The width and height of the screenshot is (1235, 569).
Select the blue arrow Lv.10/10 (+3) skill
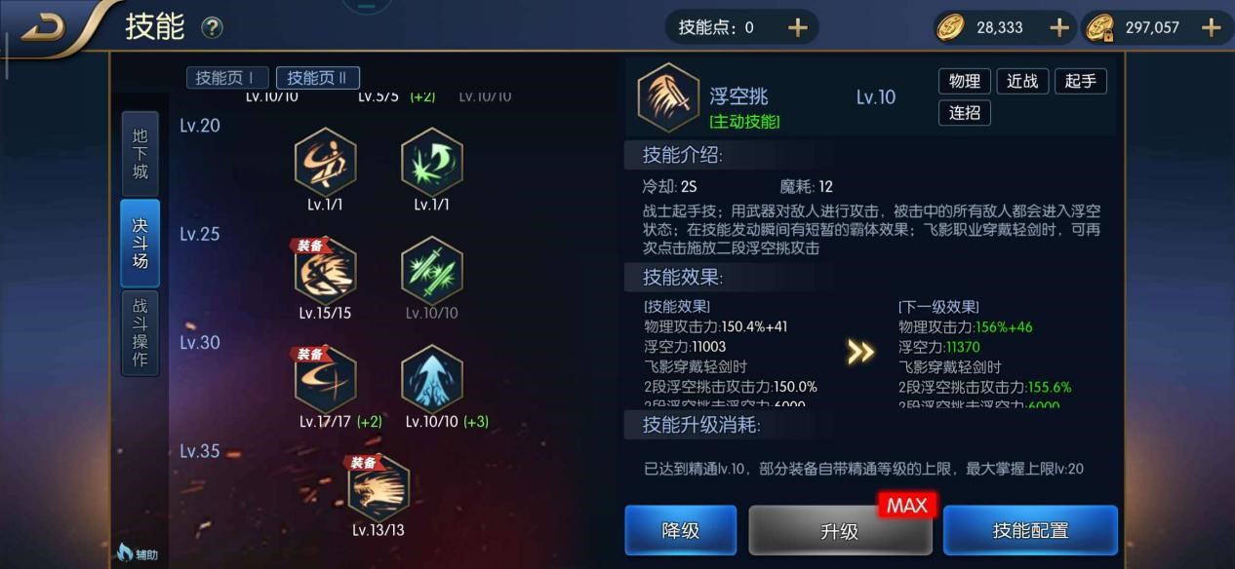click(431, 379)
